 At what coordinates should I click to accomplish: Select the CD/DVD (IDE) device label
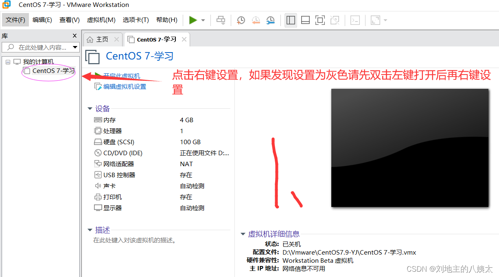coord(123,153)
